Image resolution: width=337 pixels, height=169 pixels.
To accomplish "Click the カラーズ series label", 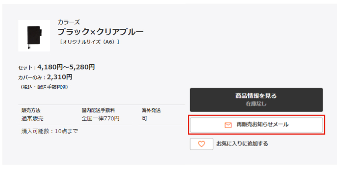I will (69, 22).
